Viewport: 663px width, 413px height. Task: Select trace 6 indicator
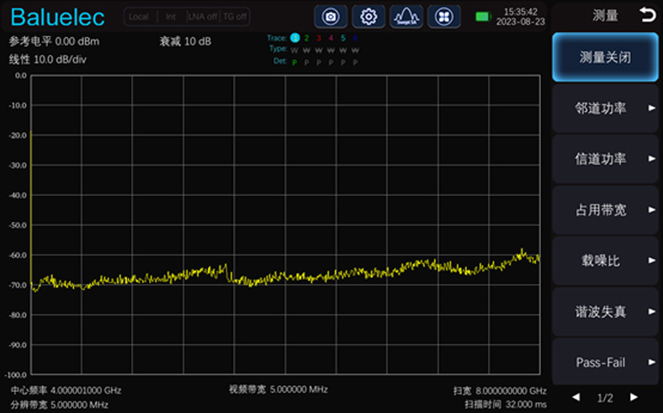pyautogui.click(x=355, y=38)
